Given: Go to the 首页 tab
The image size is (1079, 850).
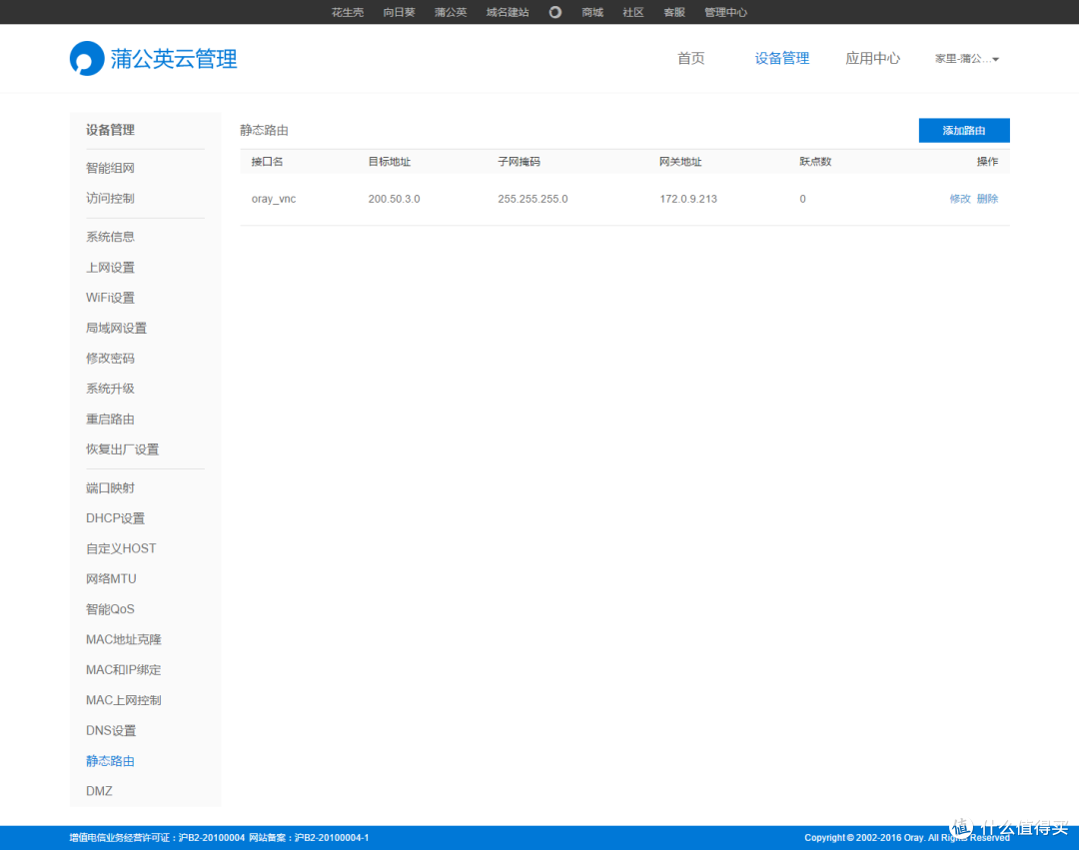Looking at the screenshot, I should (x=691, y=59).
